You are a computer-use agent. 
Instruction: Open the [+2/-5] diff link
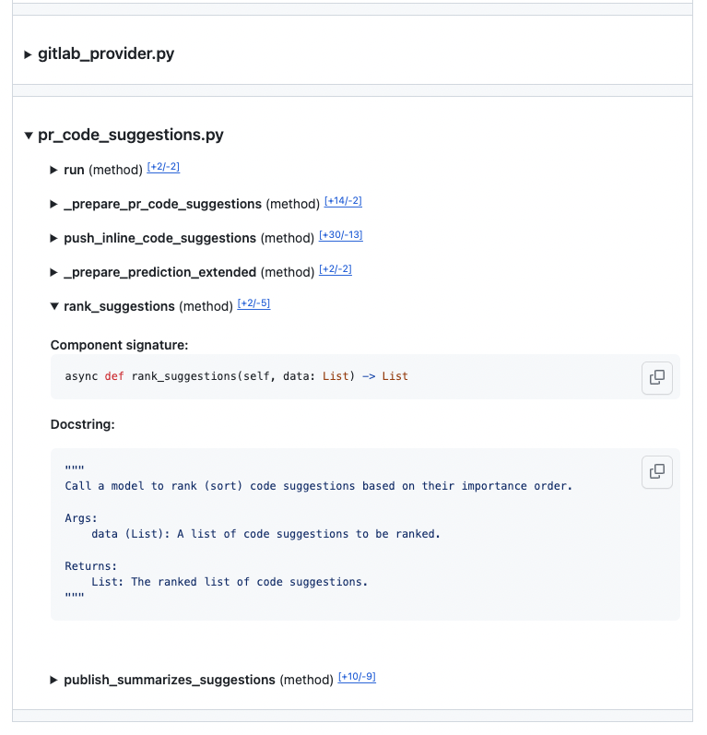point(253,303)
